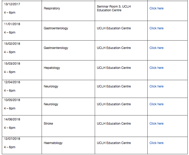Viewport: 189px width, 155px height.
Task: Open the Haematology 12/07/2018 'Click here' link
Action: pos(157,143)
